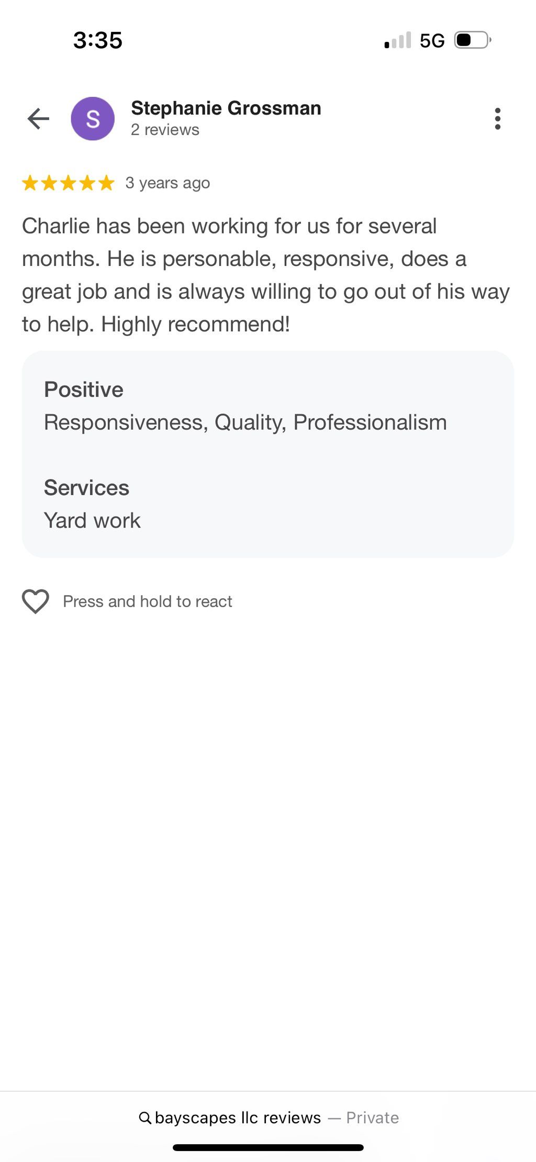Open Stephanie Grossman's profile name
The width and height of the screenshot is (536, 1162).
pos(226,108)
